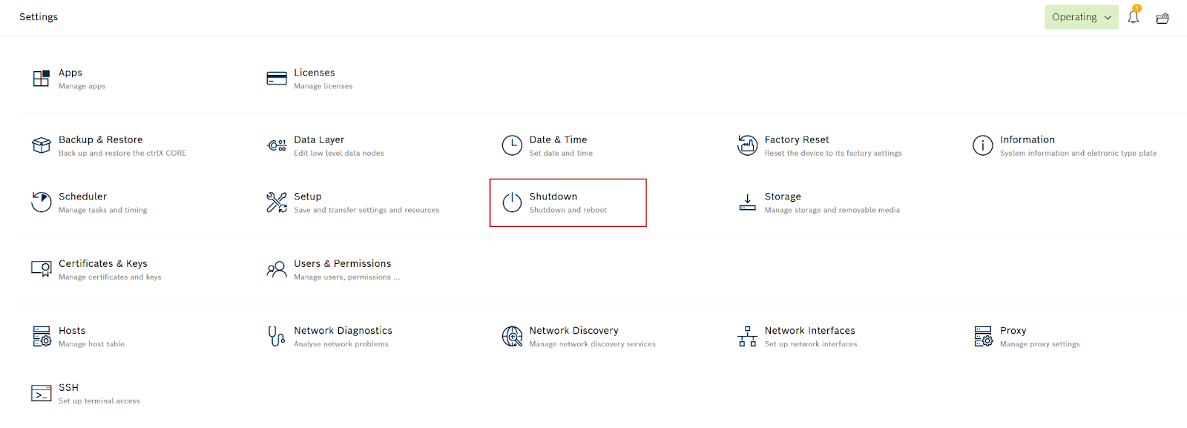
Task: Click Network Diagnostics title
Action: tap(343, 331)
